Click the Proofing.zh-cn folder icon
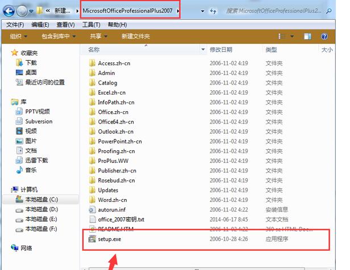The width and height of the screenshot is (350, 270). (x=92, y=151)
